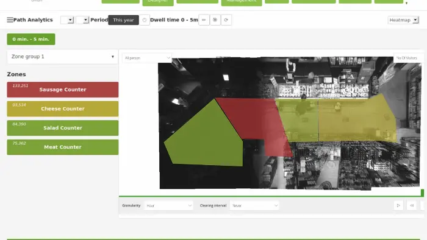Click the Granularity label
Screen dimensions: 427x240
(131, 205)
